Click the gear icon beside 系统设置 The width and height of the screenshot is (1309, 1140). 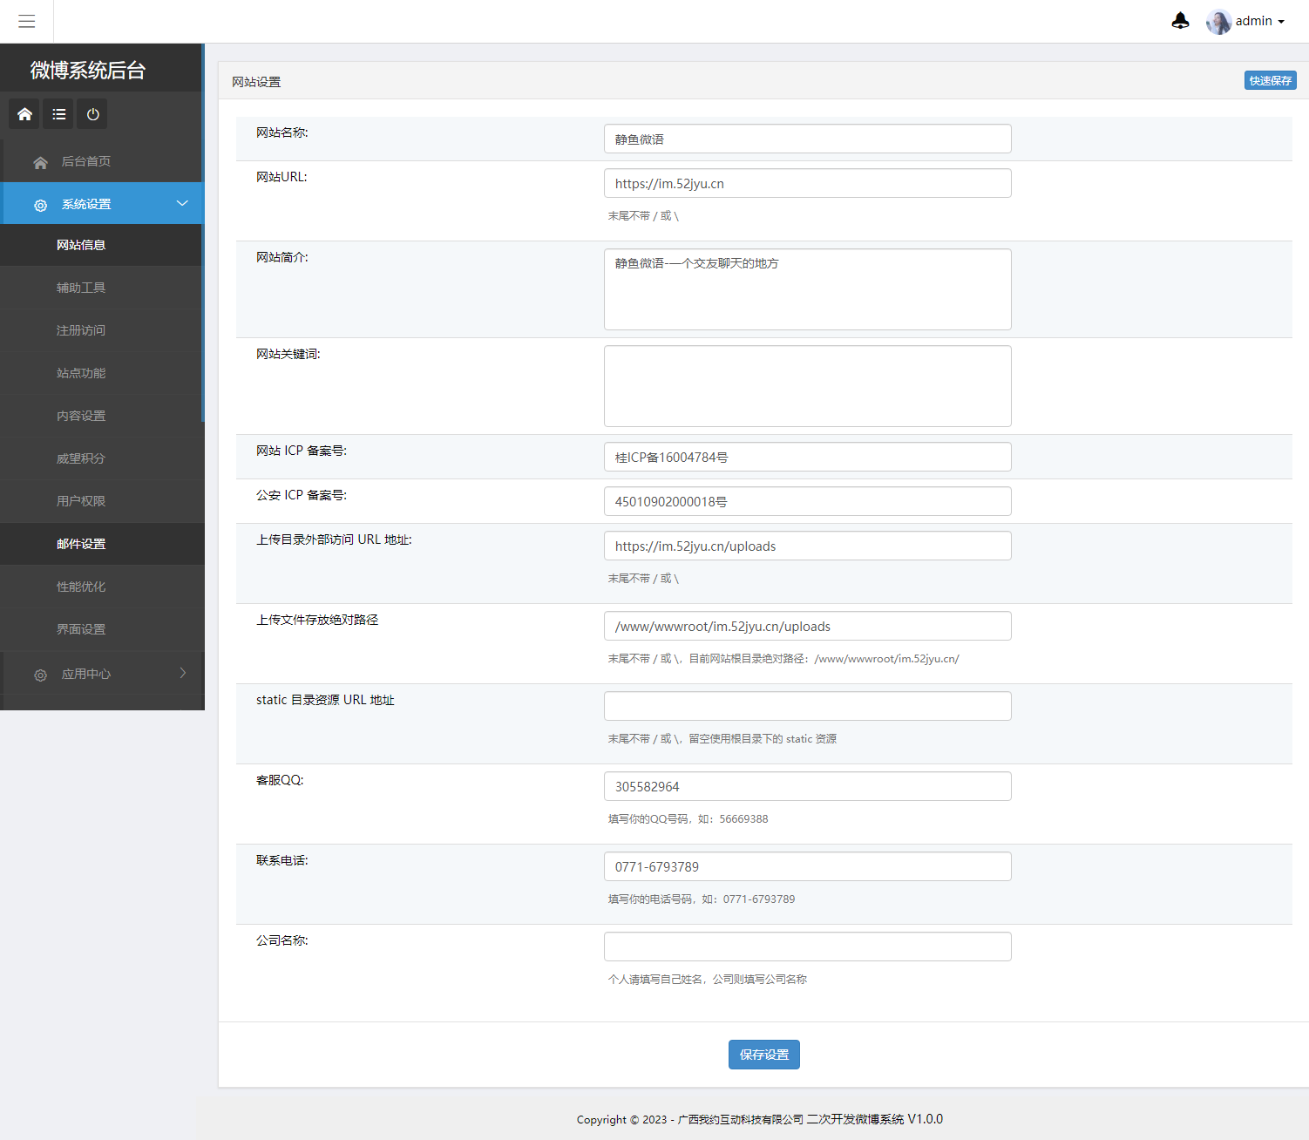pos(40,205)
